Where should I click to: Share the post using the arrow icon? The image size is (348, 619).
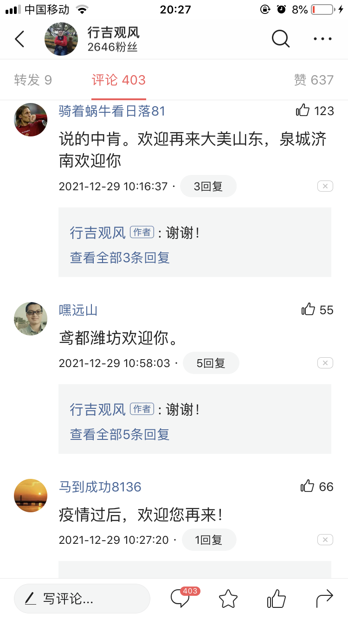click(324, 599)
